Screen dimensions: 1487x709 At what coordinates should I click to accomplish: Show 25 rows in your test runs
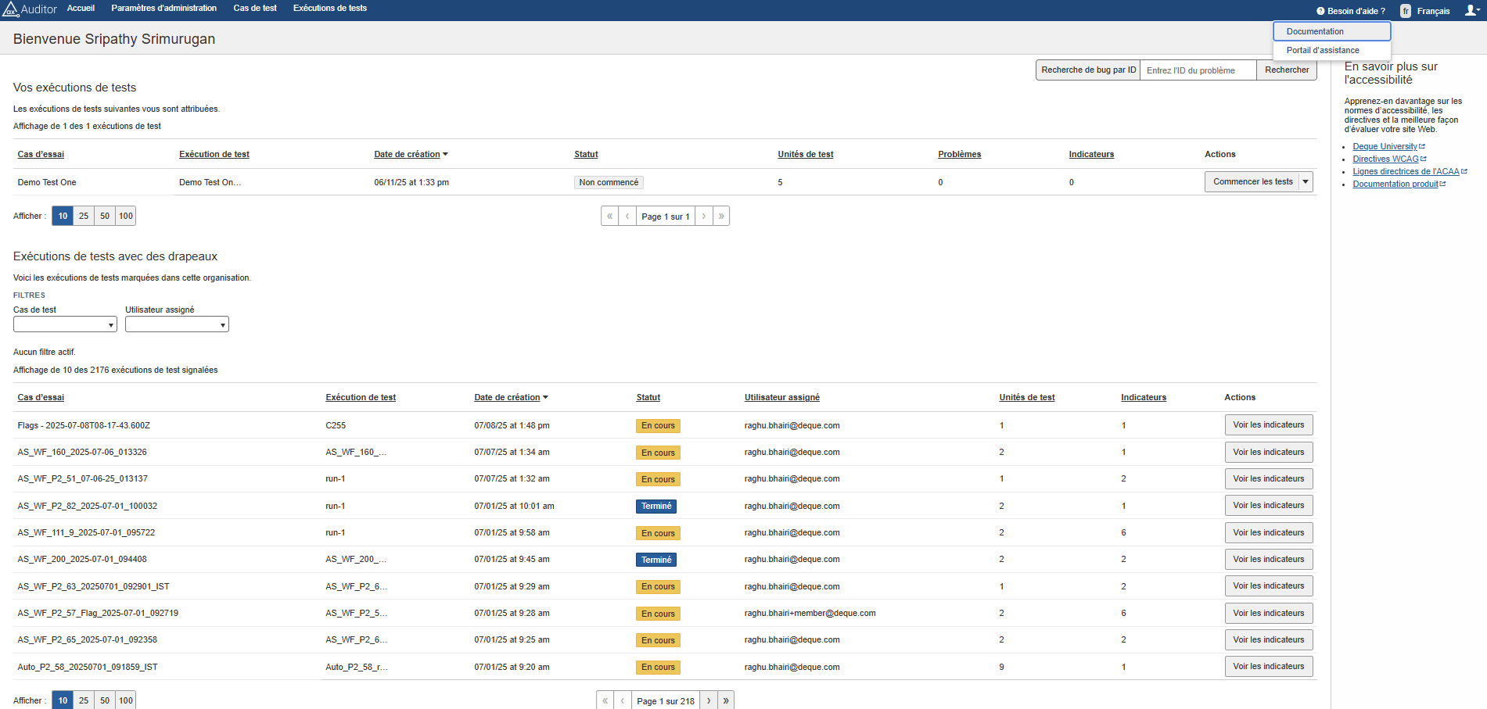tap(84, 216)
